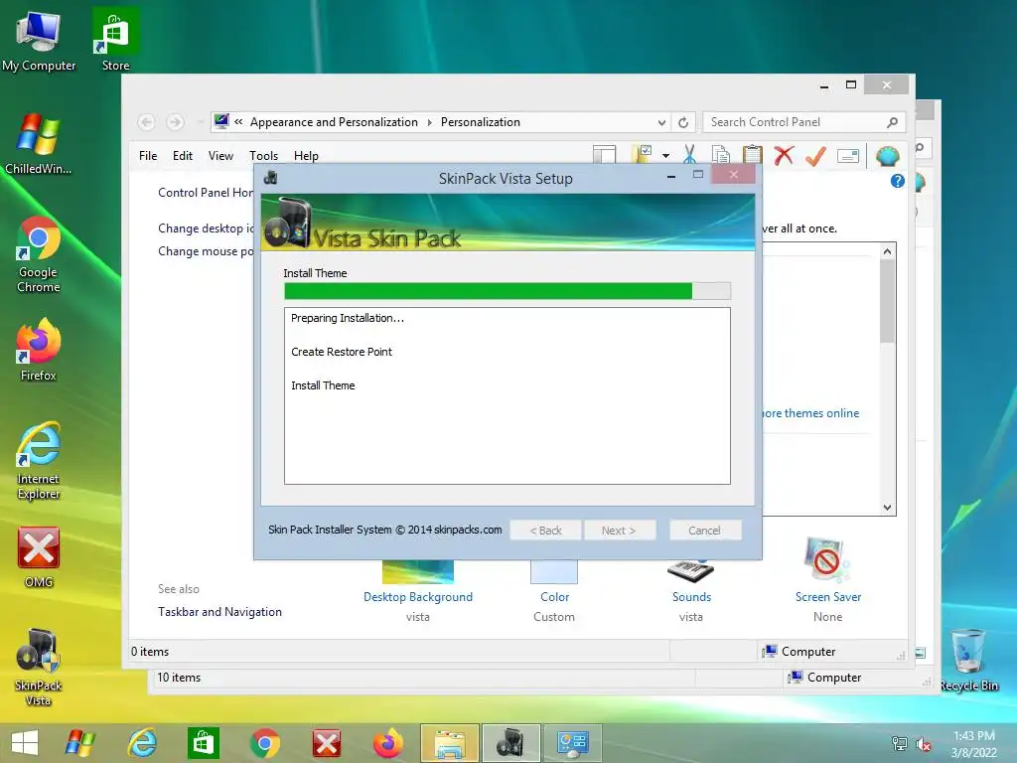Screen dimensions: 1017x763
Task: Launch Firefox from the taskbar
Action: click(x=388, y=743)
